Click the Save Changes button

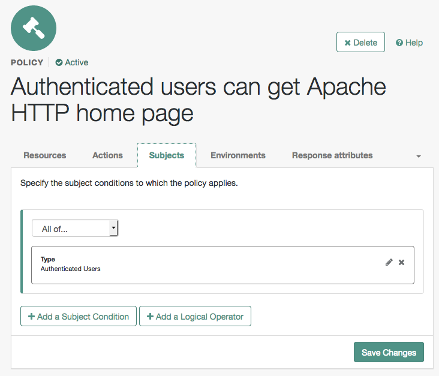point(389,352)
